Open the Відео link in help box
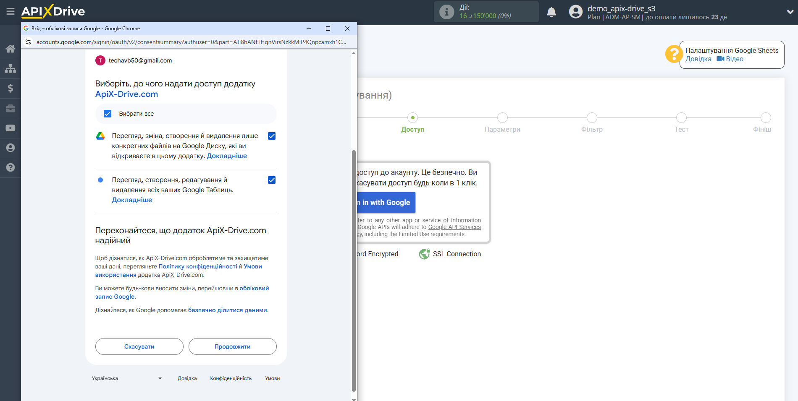Screen dimensions: 798x401 [735, 59]
